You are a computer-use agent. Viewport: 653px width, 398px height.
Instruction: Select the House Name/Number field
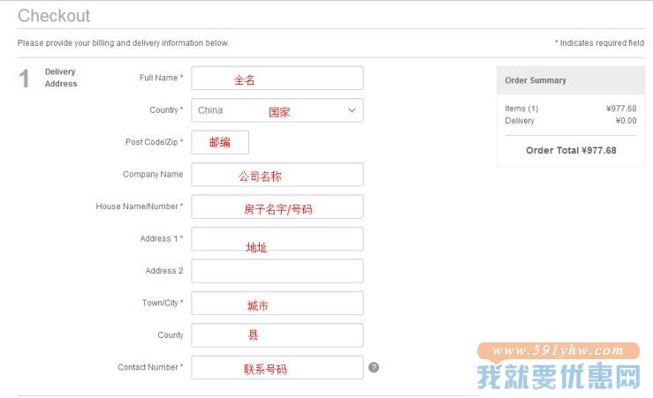277,207
